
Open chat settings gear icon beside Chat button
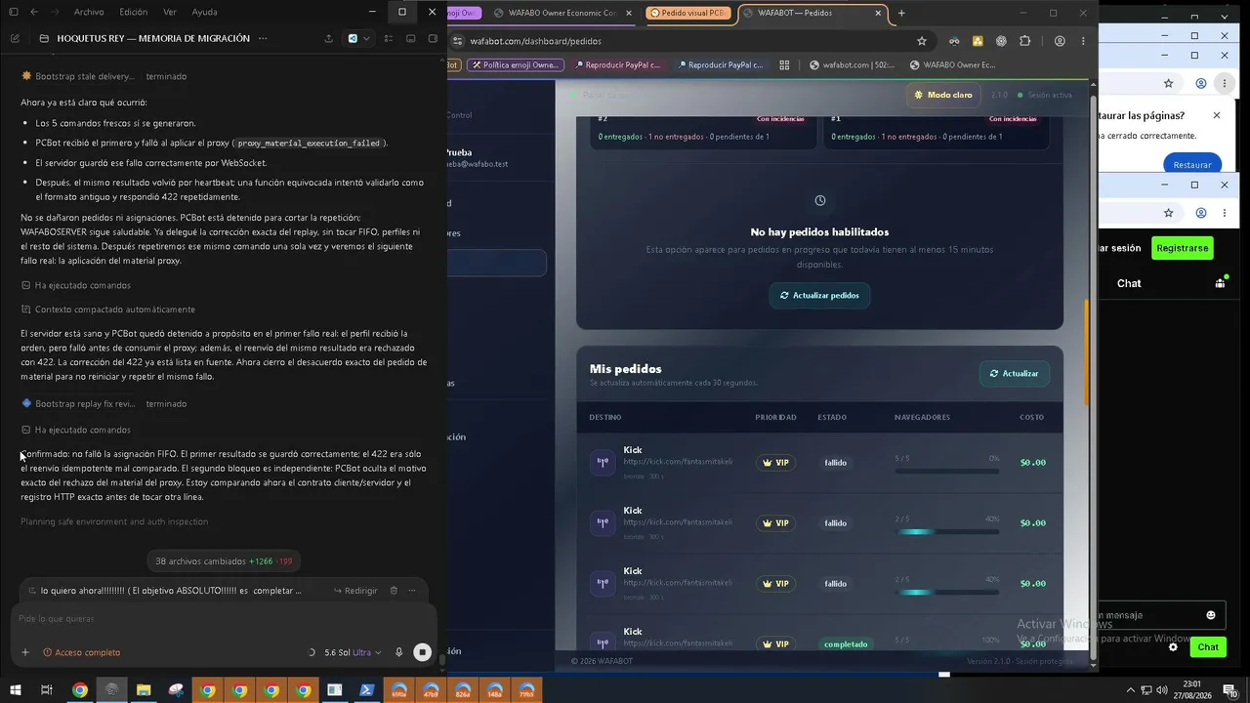coord(1173,647)
